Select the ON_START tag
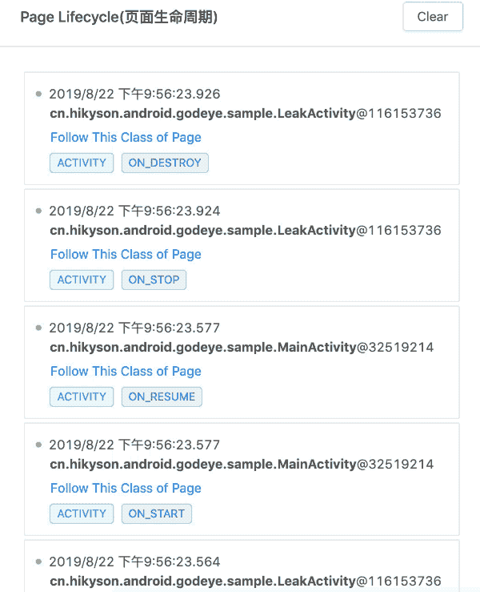This screenshot has height=592, width=480. point(157,513)
